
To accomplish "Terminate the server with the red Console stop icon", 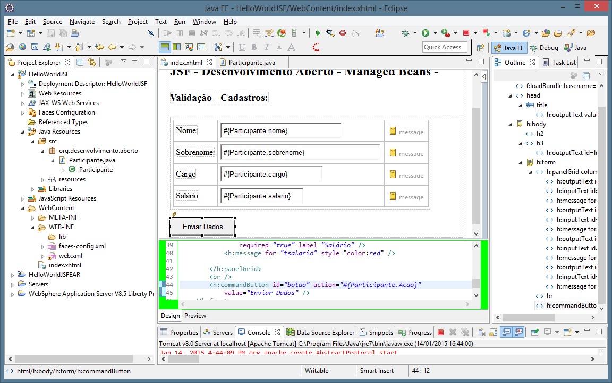I will click(x=440, y=333).
